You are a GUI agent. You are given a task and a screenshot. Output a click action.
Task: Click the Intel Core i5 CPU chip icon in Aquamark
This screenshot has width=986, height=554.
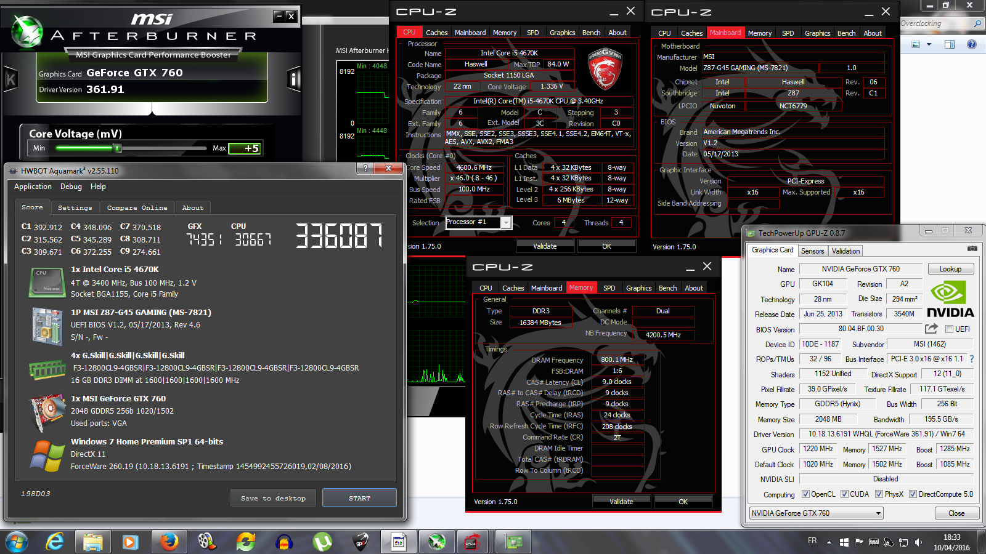pos(47,282)
